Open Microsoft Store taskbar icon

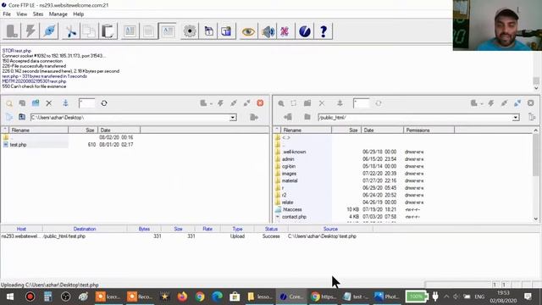pyautogui.click(x=235, y=297)
